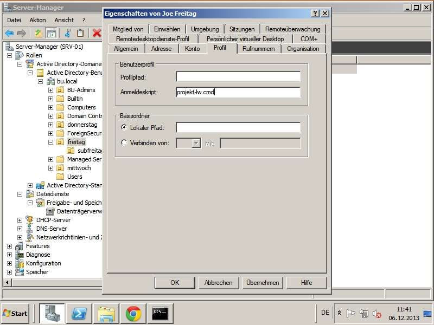Screen dimensions: 434x325
Task: Open the command prompt taskbar icon
Action: click(160, 313)
